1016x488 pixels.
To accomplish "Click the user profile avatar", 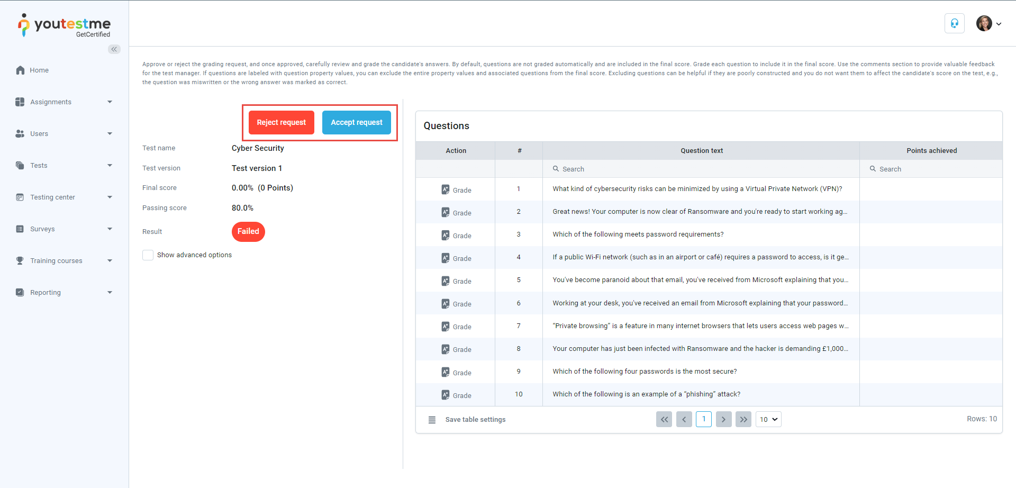I will [984, 23].
